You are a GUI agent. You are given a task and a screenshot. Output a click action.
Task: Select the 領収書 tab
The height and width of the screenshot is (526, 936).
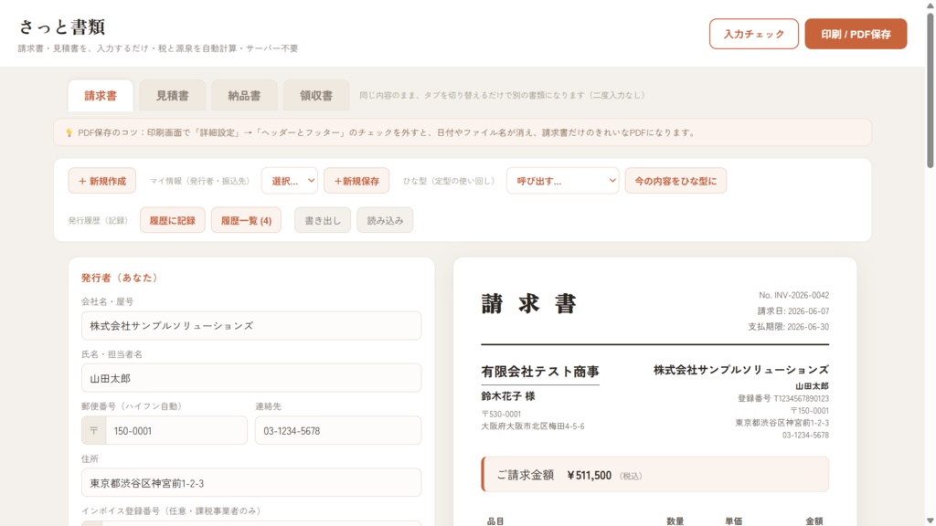tap(315, 95)
